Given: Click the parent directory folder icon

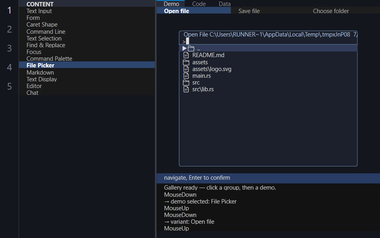Looking at the screenshot, I should coord(191,48).
